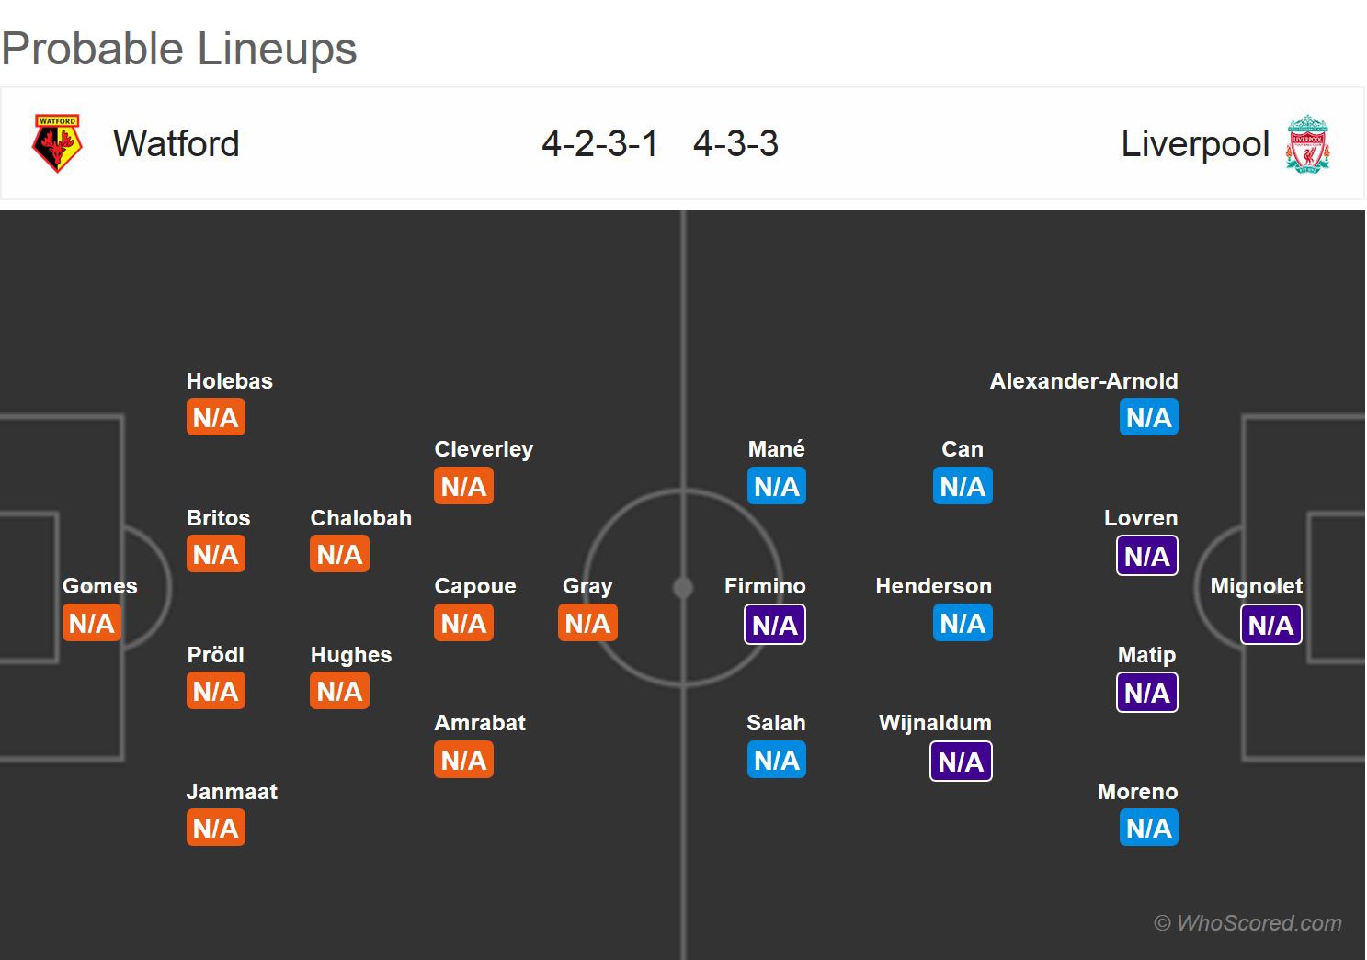Open the Liverpool team name link
Screen dimensions: 1367x960
tap(1195, 143)
